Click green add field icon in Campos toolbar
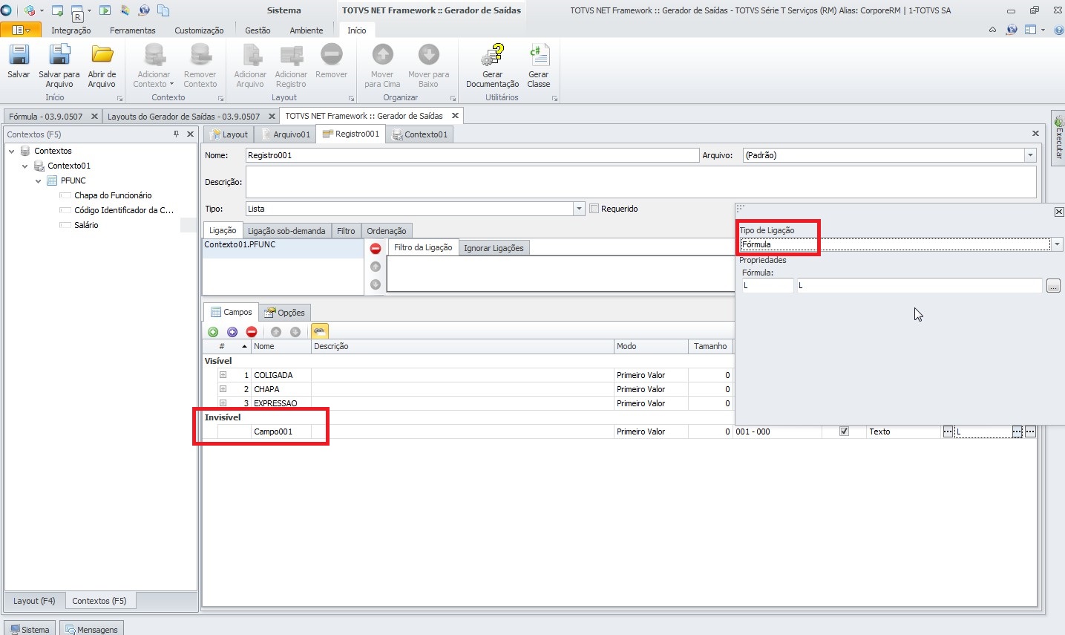This screenshot has height=635, width=1065. pos(213,332)
